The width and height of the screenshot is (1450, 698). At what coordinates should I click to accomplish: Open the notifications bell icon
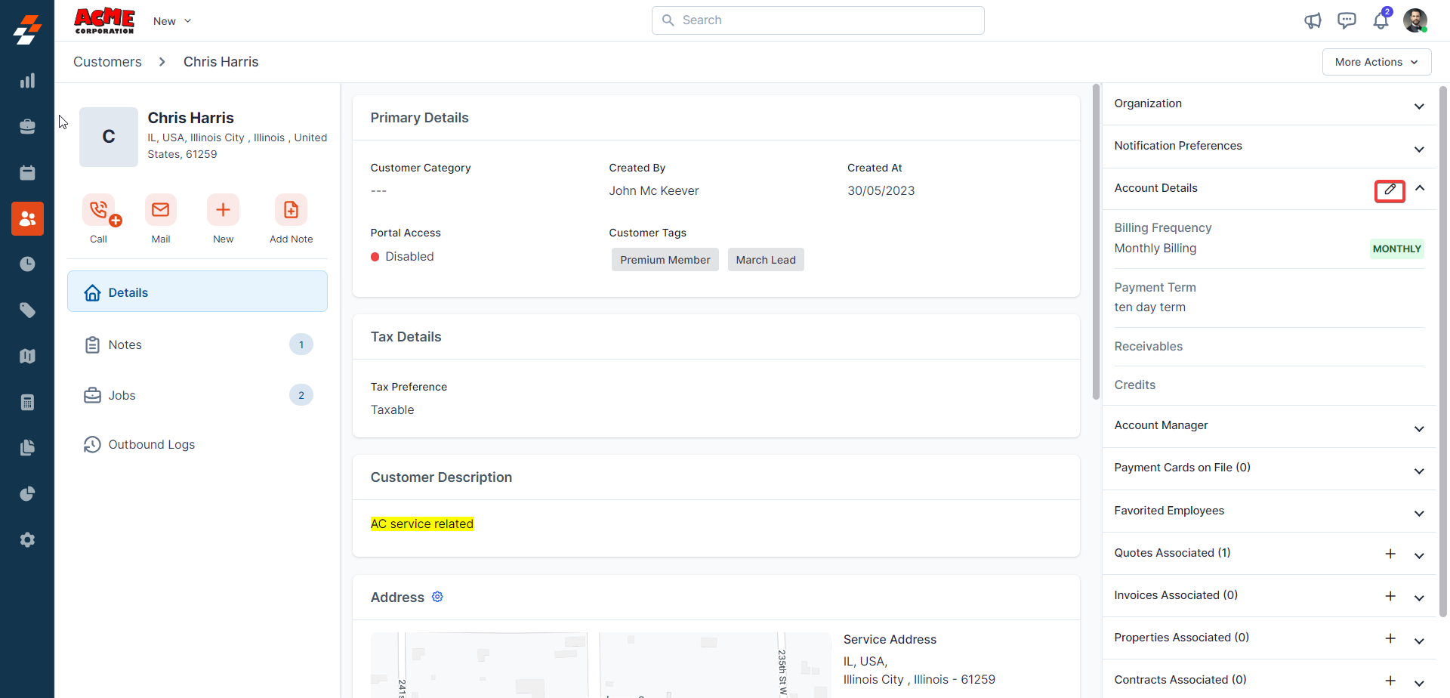tap(1381, 20)
